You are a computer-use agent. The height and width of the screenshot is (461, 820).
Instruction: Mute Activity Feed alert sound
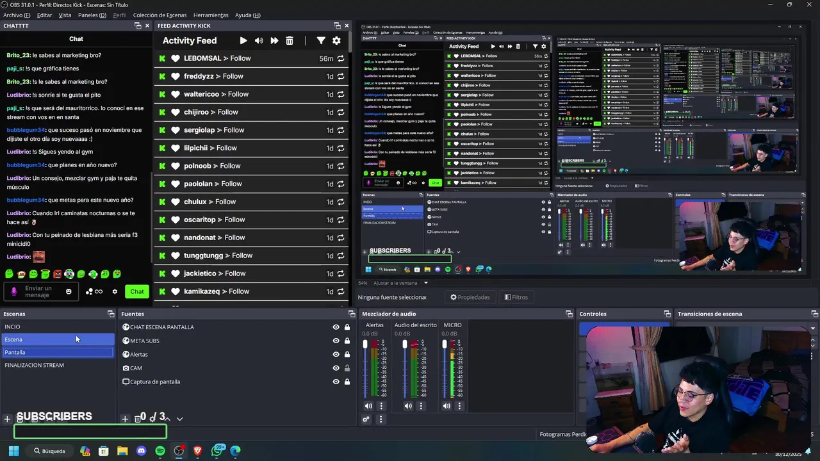tap(259, 40)
